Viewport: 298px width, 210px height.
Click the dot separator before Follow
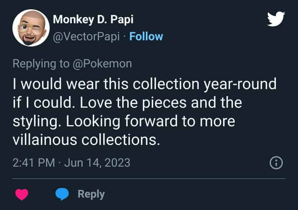[125, 36]
